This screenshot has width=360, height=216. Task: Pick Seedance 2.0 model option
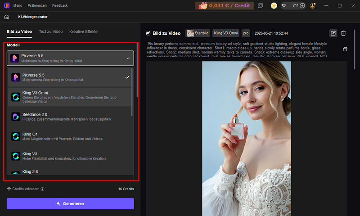coord(70,117)
